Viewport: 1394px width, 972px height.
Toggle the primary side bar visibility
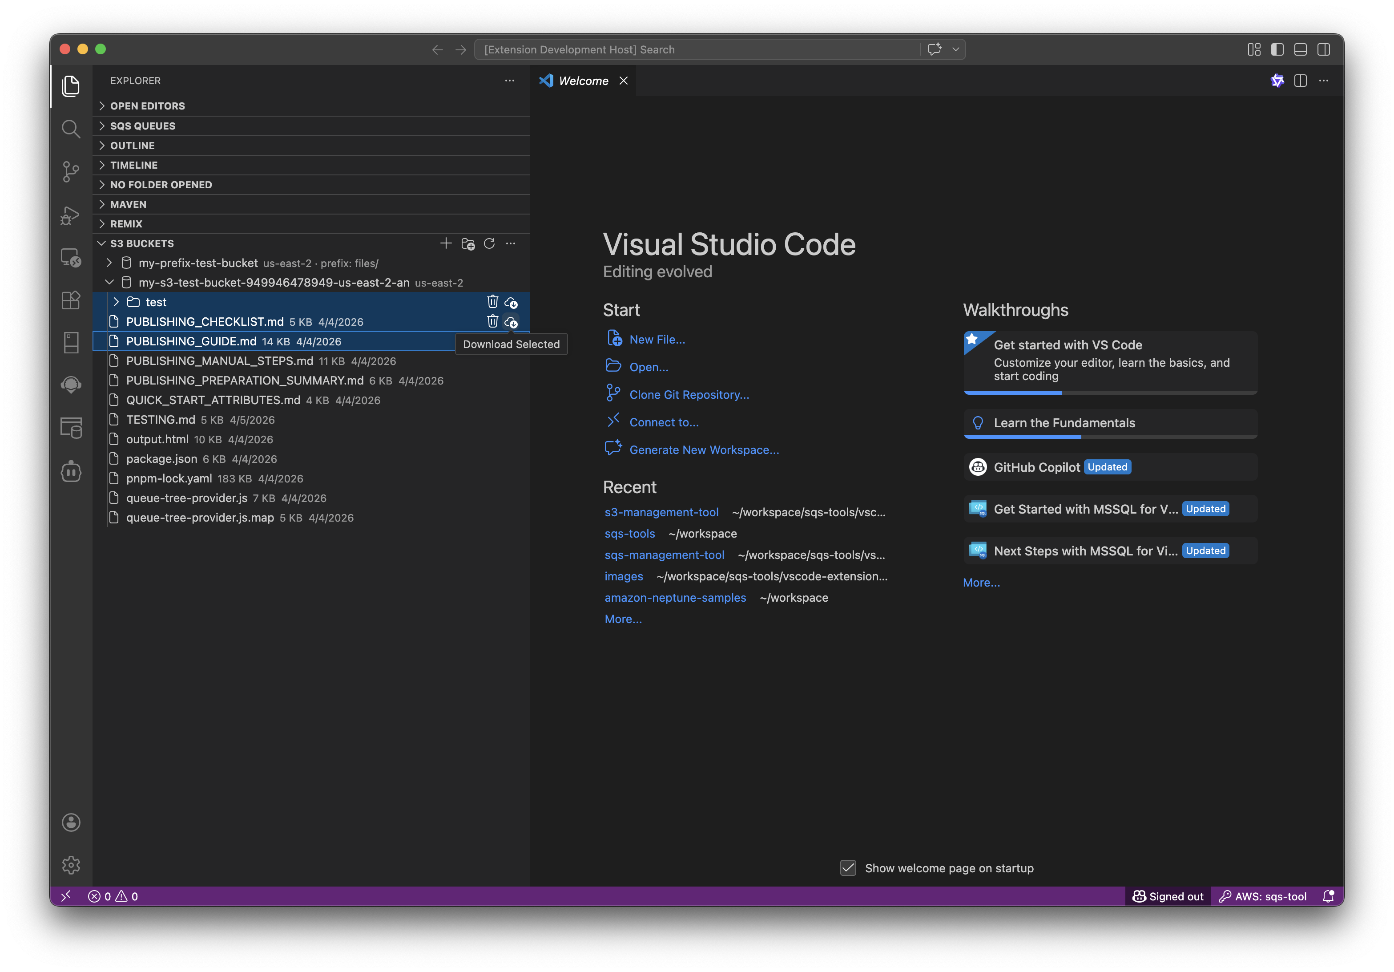[1277, 50]
